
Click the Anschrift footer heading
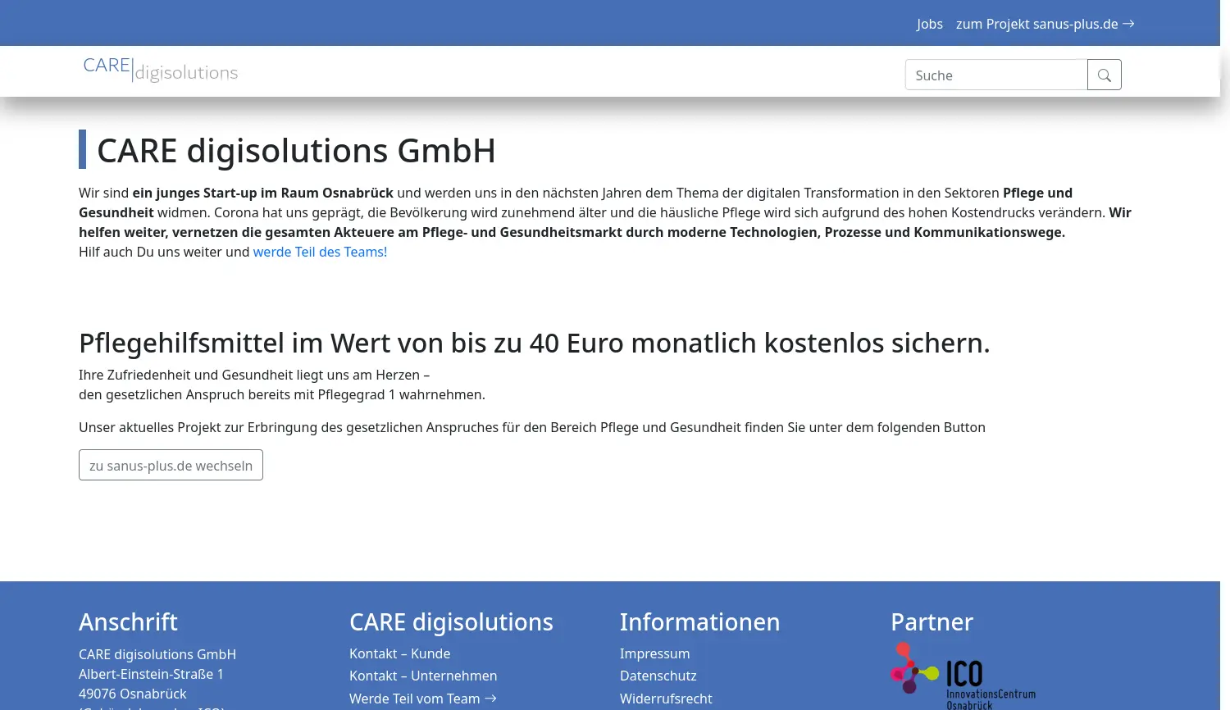pos(128,622)
